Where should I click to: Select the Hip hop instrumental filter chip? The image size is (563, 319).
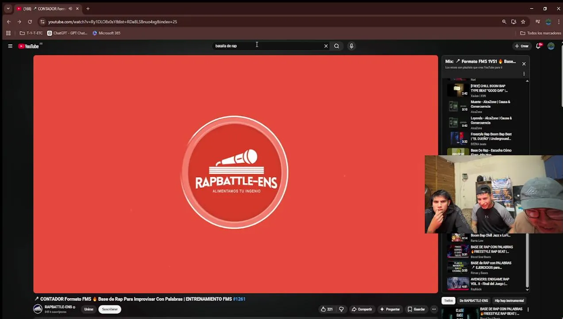(509, 301)
